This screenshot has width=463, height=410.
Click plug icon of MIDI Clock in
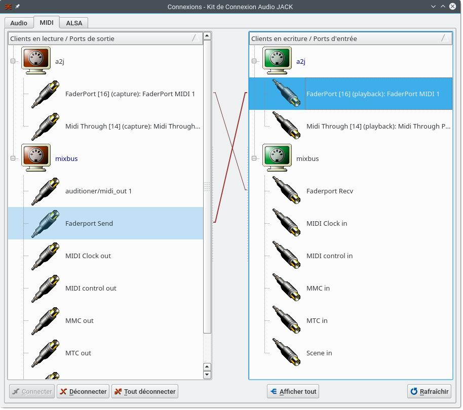tap(286, 222)
